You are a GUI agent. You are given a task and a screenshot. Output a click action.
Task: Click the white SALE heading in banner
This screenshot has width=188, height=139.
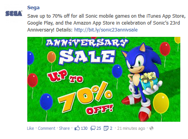click(87, 57)
